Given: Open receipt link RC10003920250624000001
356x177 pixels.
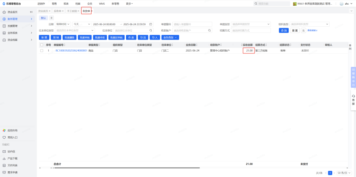Looking at the screenshot, I should tap(71, 51).
